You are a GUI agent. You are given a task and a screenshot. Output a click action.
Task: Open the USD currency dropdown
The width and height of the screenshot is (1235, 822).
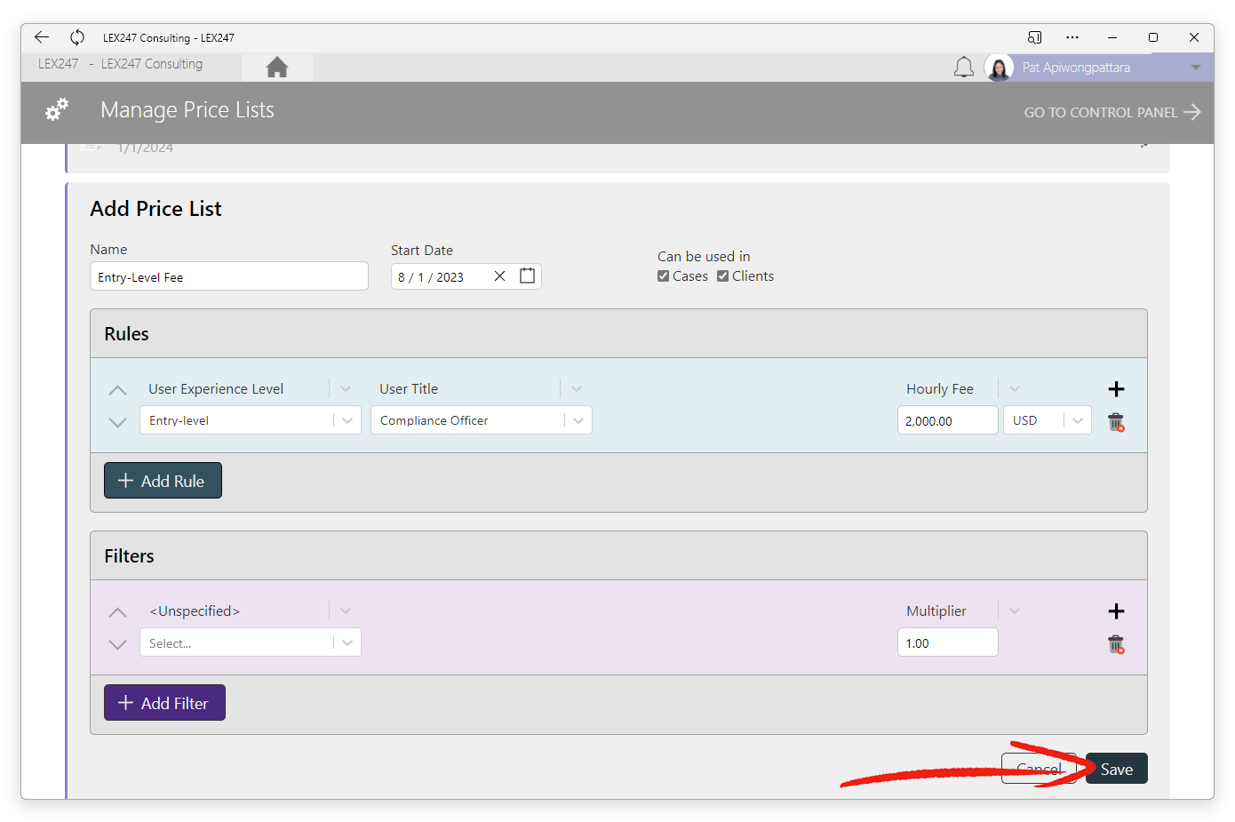1078,419
